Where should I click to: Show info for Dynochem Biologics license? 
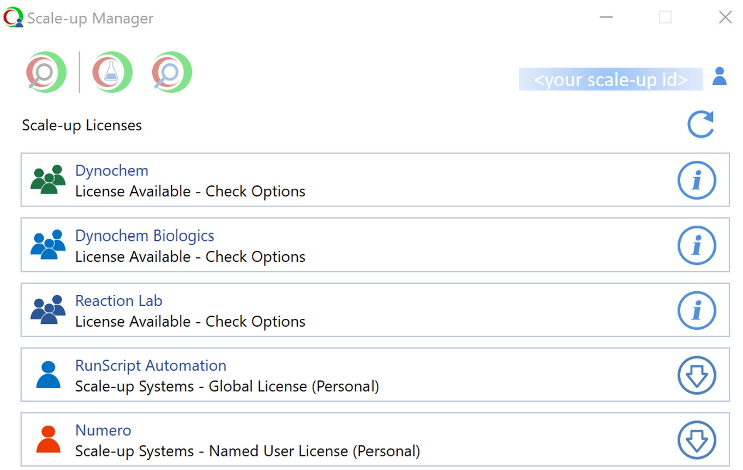point(697,245)
